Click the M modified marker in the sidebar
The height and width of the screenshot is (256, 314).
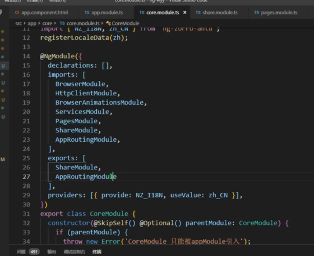tap(3, 159)
